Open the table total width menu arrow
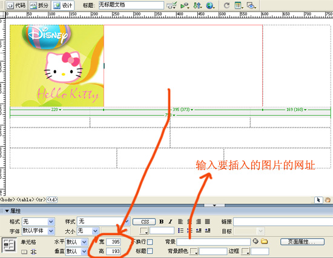The image size is (333, 258). [x=174, y=115]
